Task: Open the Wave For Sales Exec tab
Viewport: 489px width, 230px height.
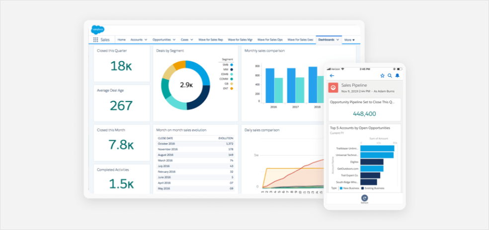Action: coord(300,40)
